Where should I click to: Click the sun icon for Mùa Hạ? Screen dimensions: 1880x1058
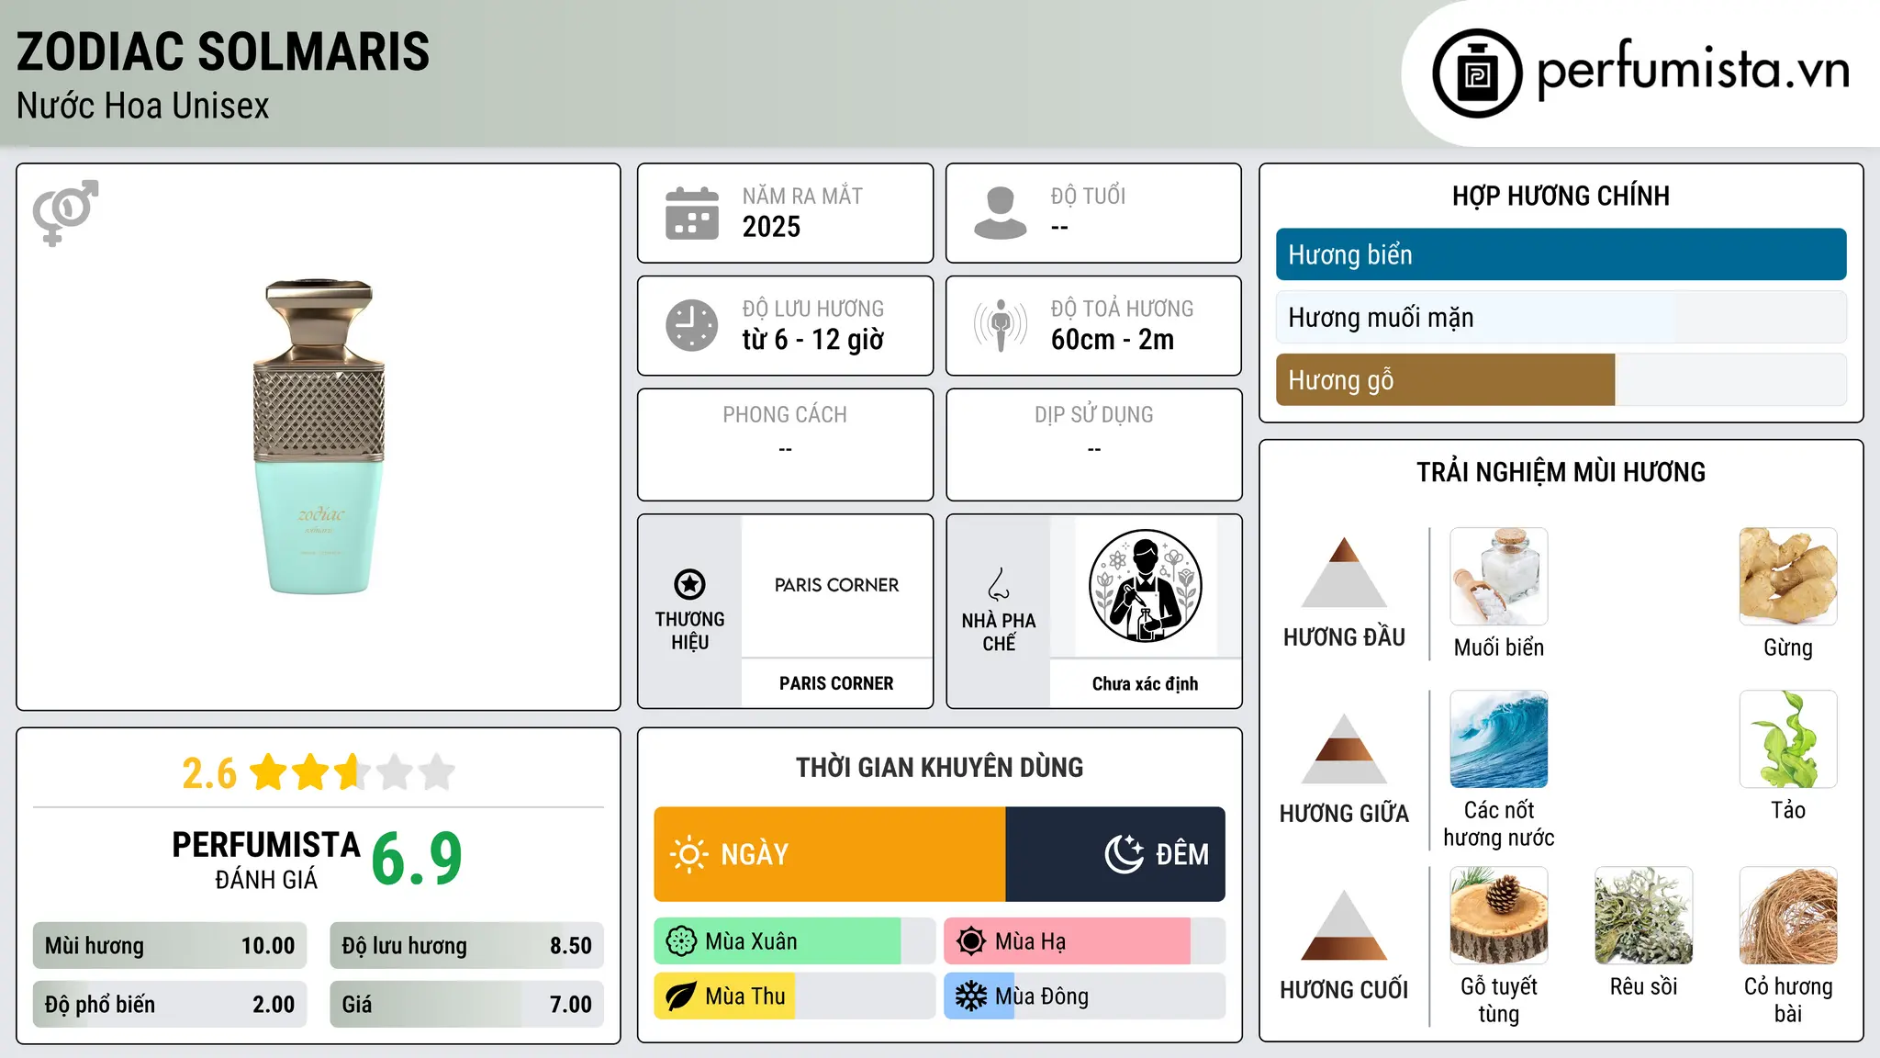(x=971, y=941)
